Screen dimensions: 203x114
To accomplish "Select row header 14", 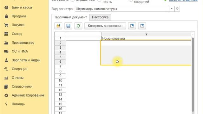I will 60,99.
